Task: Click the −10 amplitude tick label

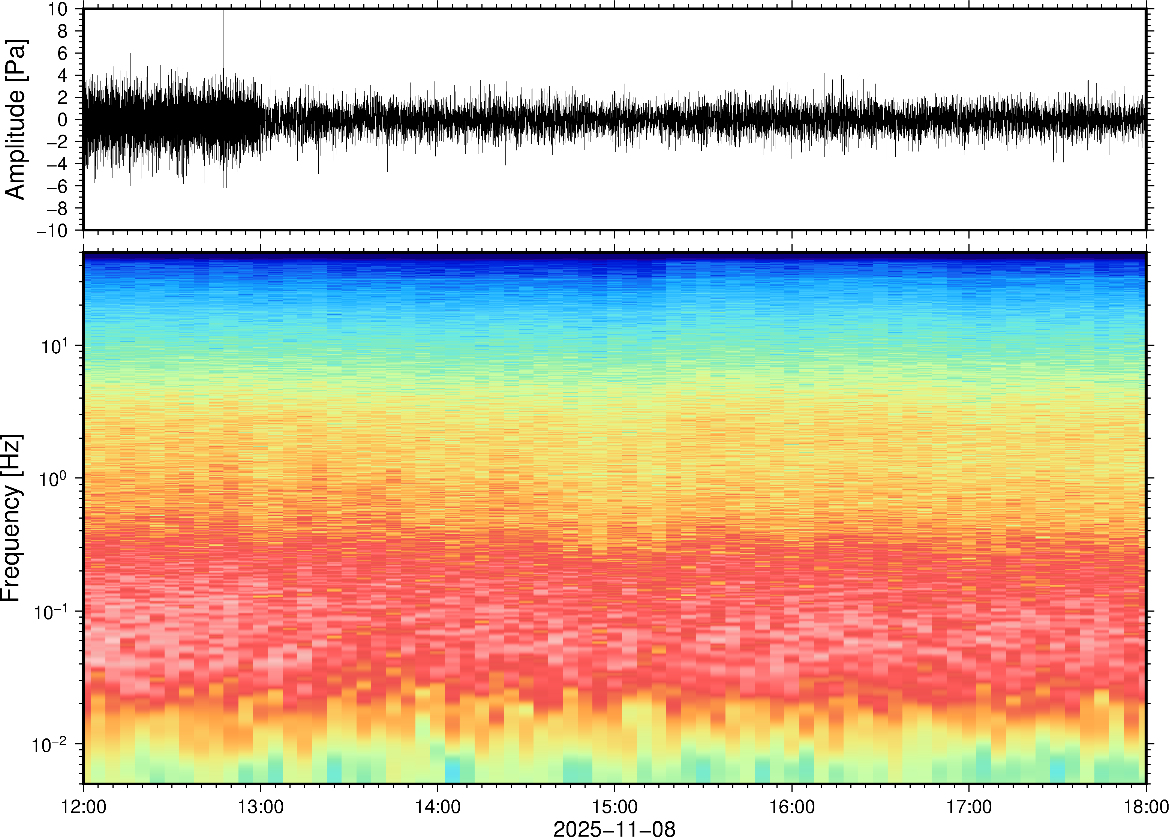Action: pyautogui.click(x=52, y=231)
